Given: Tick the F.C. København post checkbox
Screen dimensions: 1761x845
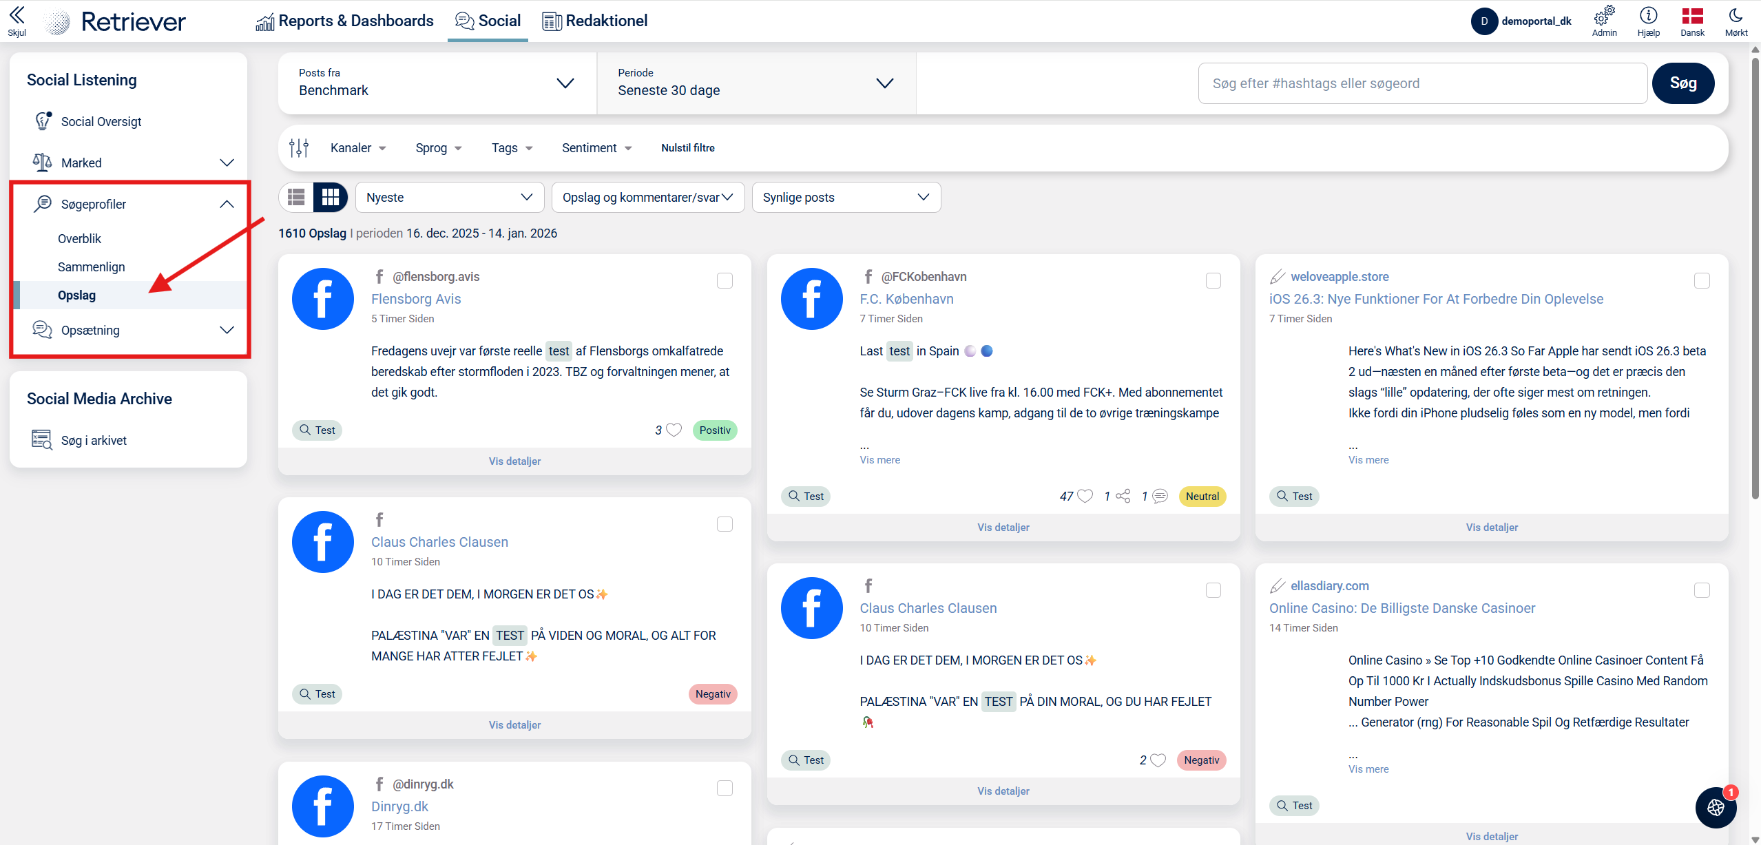Looking at the screenshot, I should [x=1213, y=281].
